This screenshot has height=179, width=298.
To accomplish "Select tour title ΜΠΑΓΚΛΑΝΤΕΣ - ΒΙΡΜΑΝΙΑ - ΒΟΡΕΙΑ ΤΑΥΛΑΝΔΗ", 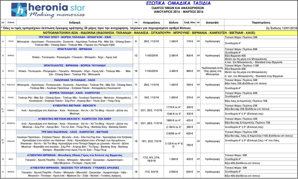I will [75, 65].
